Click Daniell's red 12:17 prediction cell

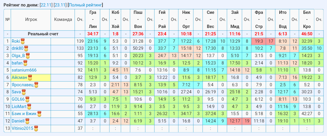[235, 121]
